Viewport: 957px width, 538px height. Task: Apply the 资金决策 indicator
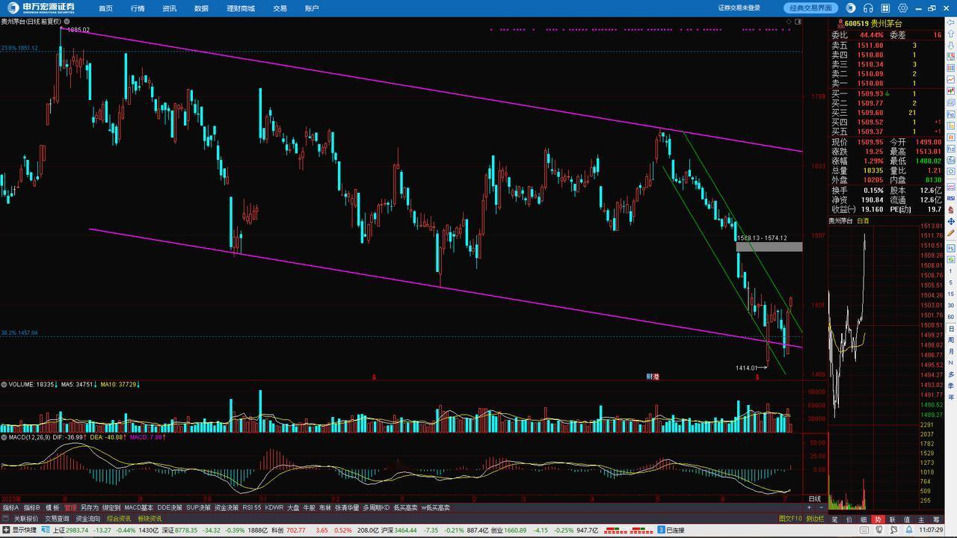[x=227, y=507]
